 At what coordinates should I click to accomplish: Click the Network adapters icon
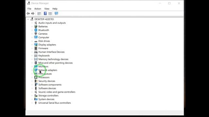36,70
